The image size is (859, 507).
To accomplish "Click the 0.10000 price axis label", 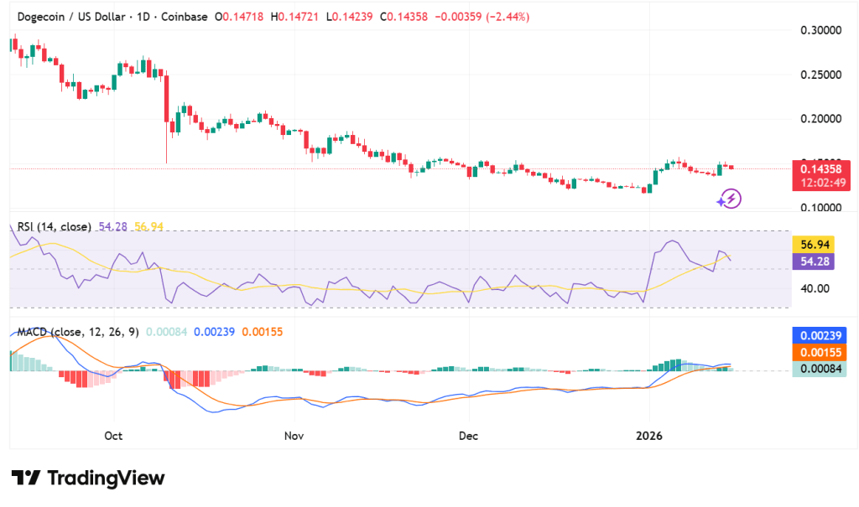I will (820, 208).
